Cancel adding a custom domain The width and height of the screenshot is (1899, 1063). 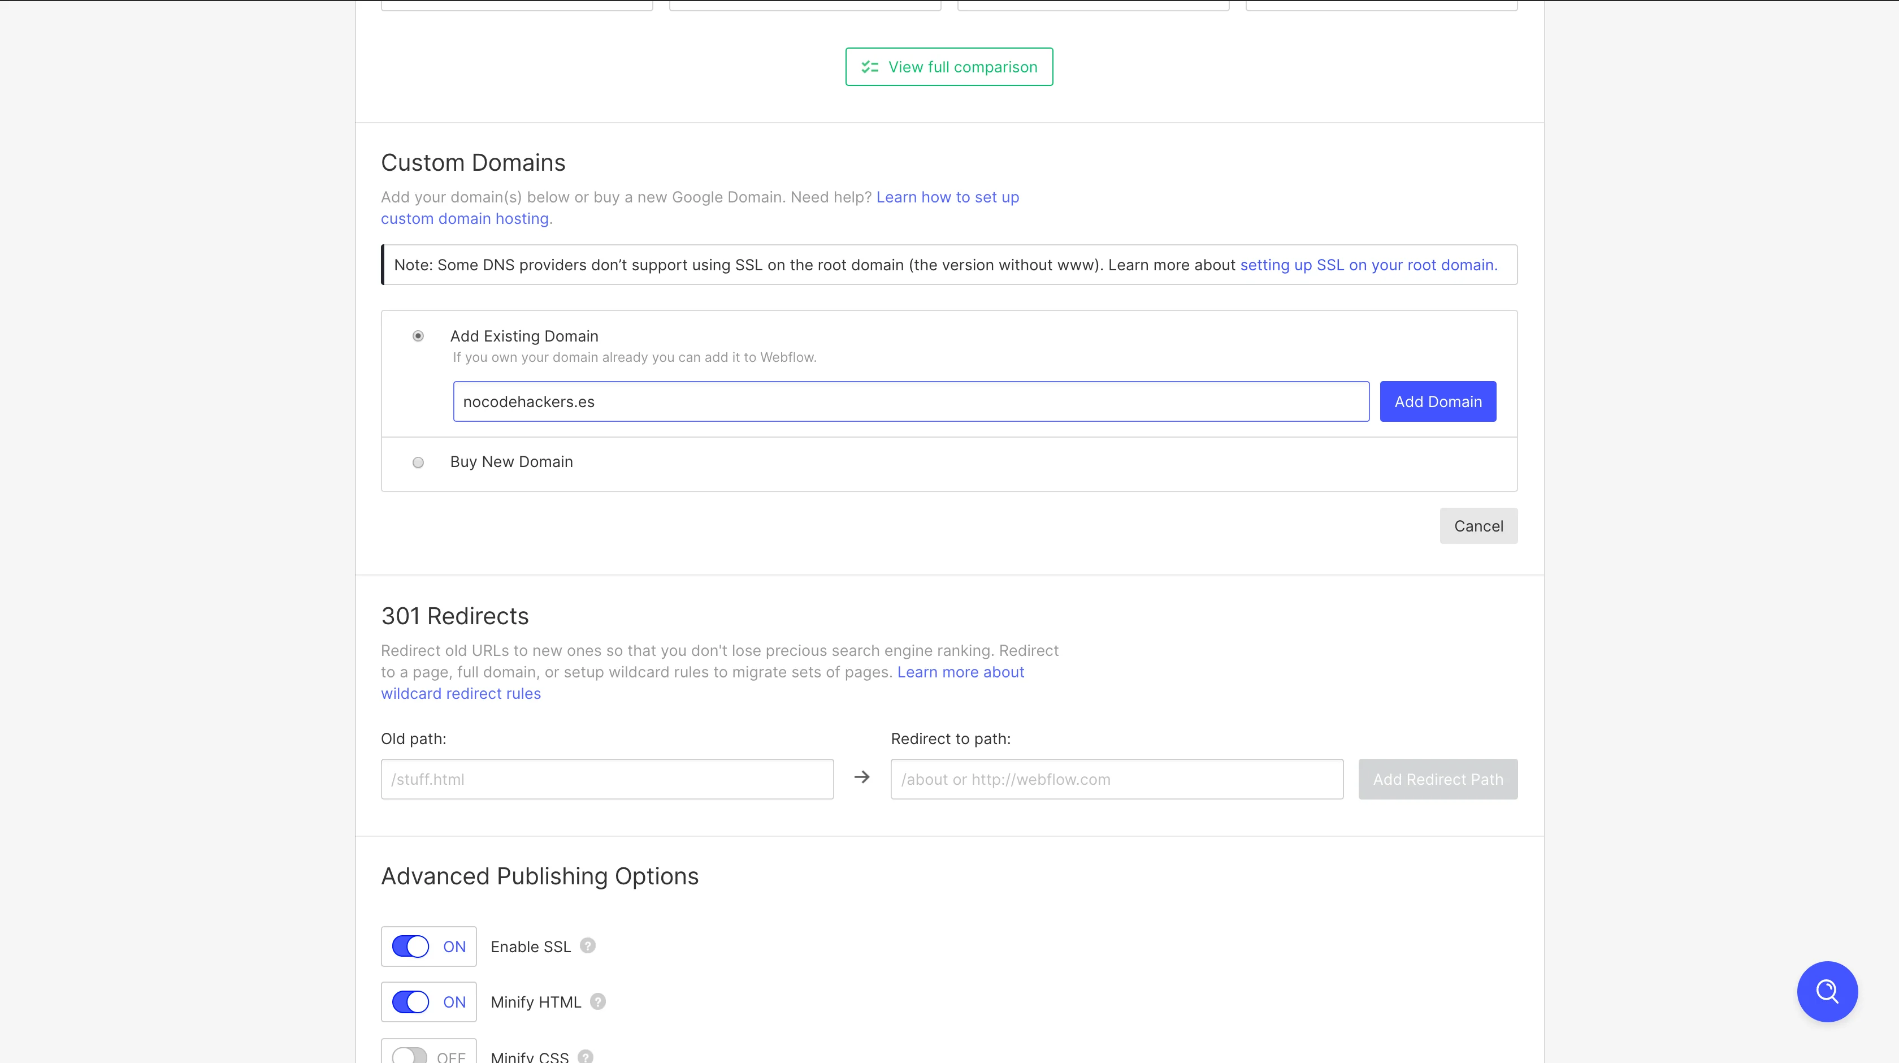click(x=1478, y=526)
